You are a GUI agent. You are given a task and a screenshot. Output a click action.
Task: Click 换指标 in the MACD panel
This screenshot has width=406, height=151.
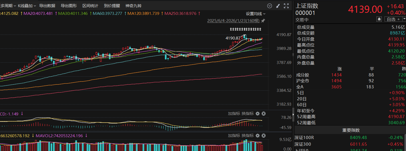247,114
